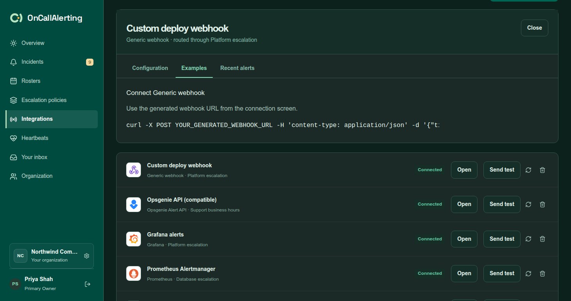Image resolution: width=571 pixels, height=301 pixels.
Task: Click refresh icon for Custom deploy webhook
Action: pyautogui.click(x=528, y=170)
